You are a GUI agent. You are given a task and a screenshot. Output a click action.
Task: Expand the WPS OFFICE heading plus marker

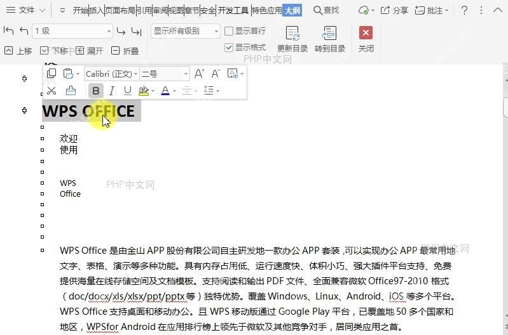tap(25, 110)
